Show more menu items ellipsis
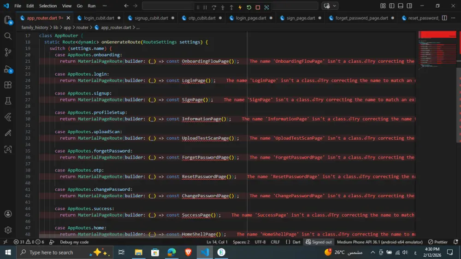 105,6
